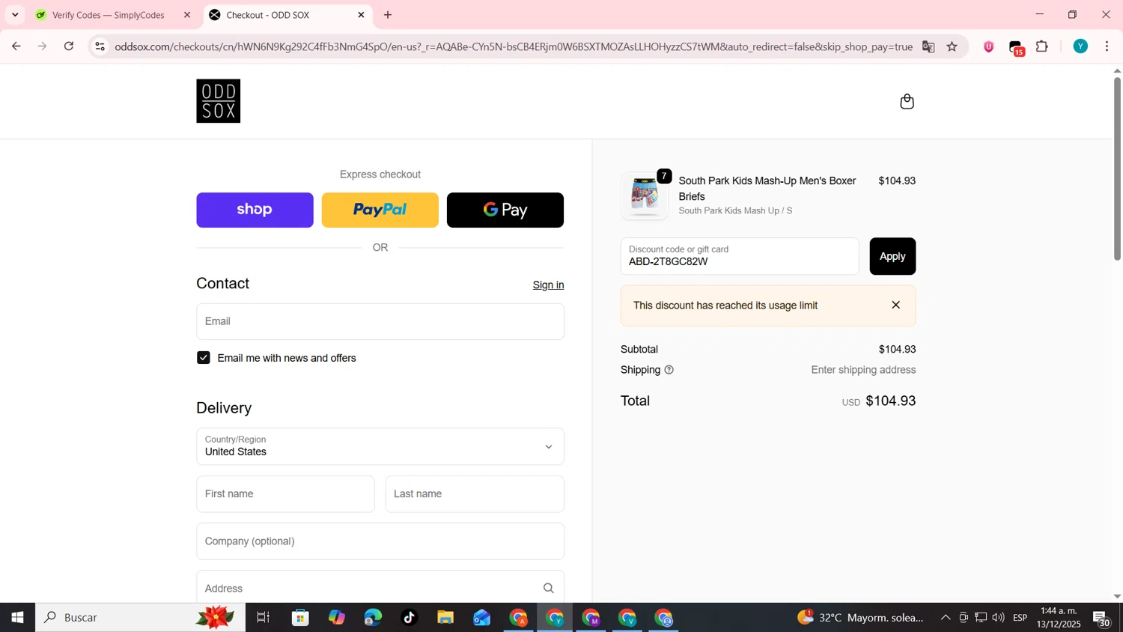The image size is (1123, 632).
Task: Open the Chrome profile avatar
Action: [x=1080, y=46]
